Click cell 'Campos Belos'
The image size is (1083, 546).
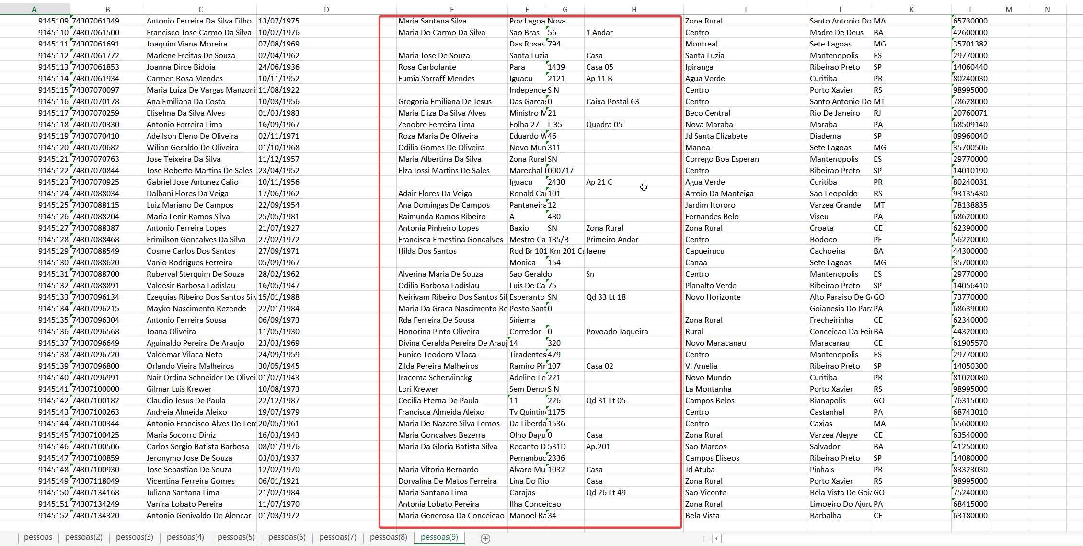[x=746, y=400]
